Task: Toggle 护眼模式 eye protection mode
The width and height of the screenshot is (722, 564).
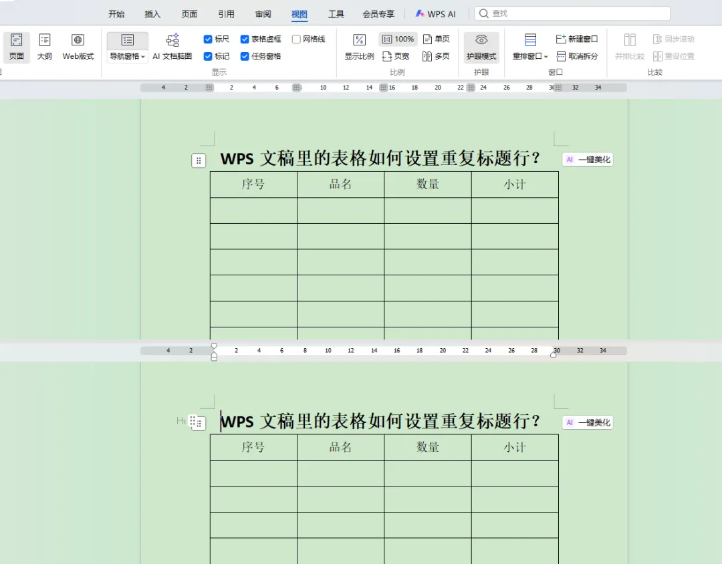Action: tap(481, 47)
